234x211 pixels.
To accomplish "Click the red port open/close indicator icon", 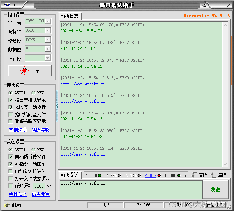I will click(24, 71).
